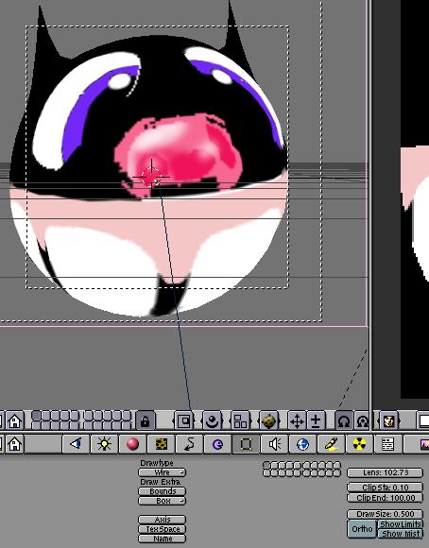Toggle the Ortho camera button
The height and width of the screenshot is (548, 429).
[x=362, y=529]
